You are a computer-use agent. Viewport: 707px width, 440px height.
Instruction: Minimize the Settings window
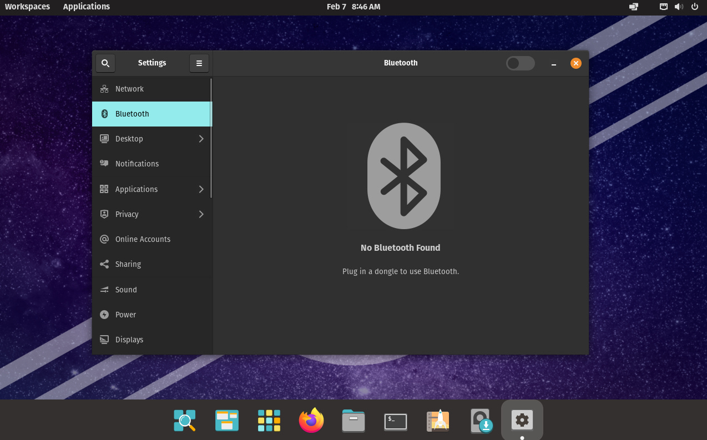pos(554,63)
